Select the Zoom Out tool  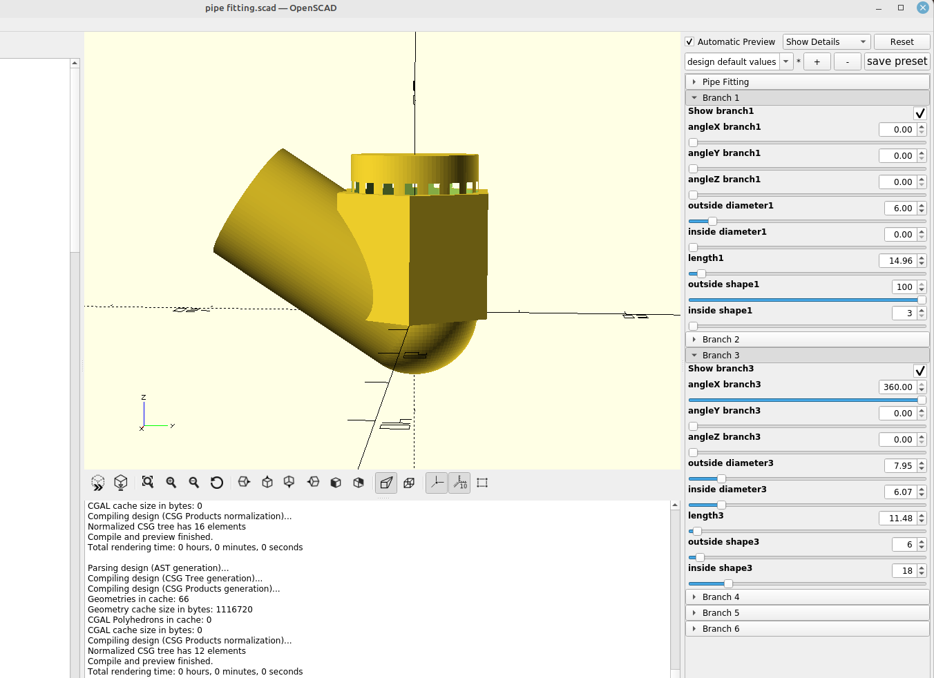tap(194, 483)
